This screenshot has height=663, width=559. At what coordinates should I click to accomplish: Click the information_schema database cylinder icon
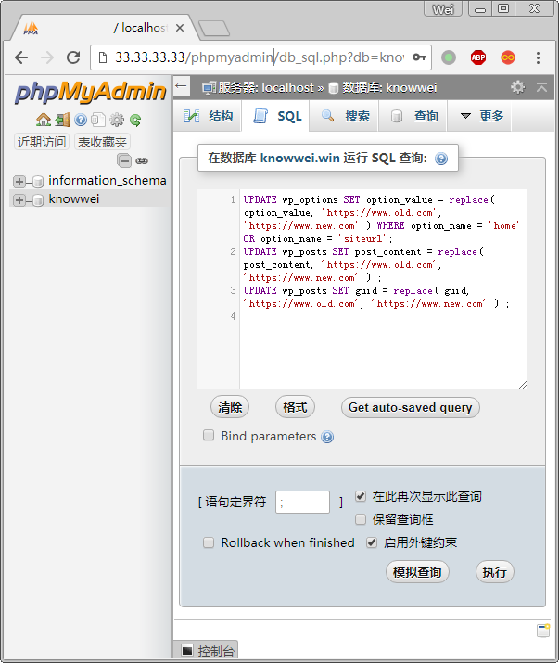[38, 182]
